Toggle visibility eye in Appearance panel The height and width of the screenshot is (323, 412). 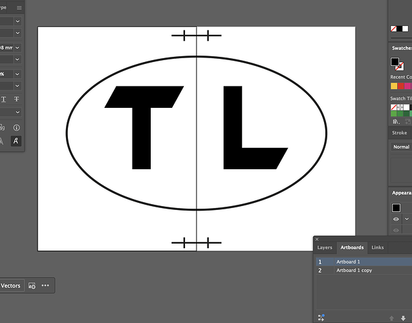pos(396,219)
